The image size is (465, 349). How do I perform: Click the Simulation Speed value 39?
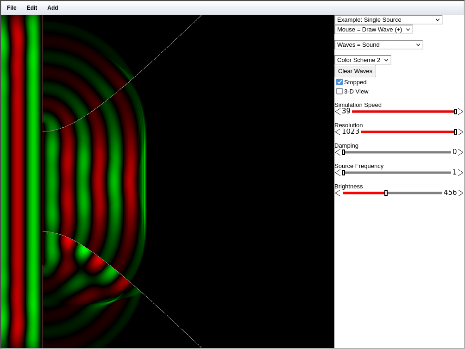(x=346, y=111)
